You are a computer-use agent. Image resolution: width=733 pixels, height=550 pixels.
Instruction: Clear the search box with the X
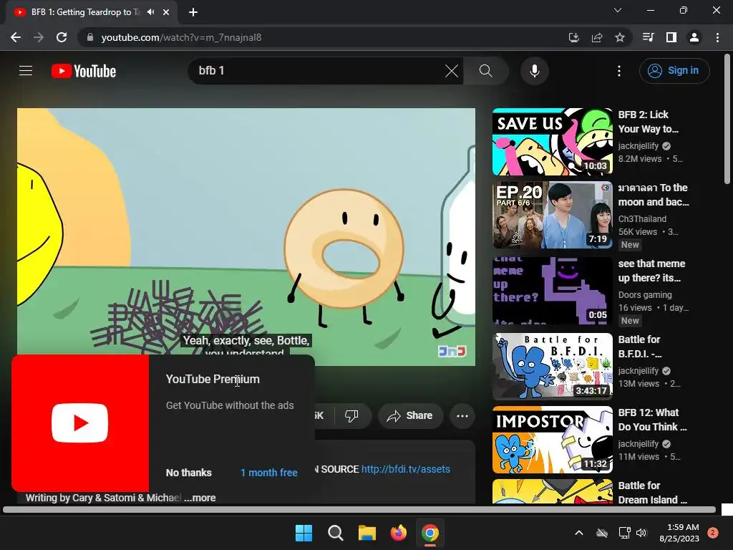coord(452,71)
